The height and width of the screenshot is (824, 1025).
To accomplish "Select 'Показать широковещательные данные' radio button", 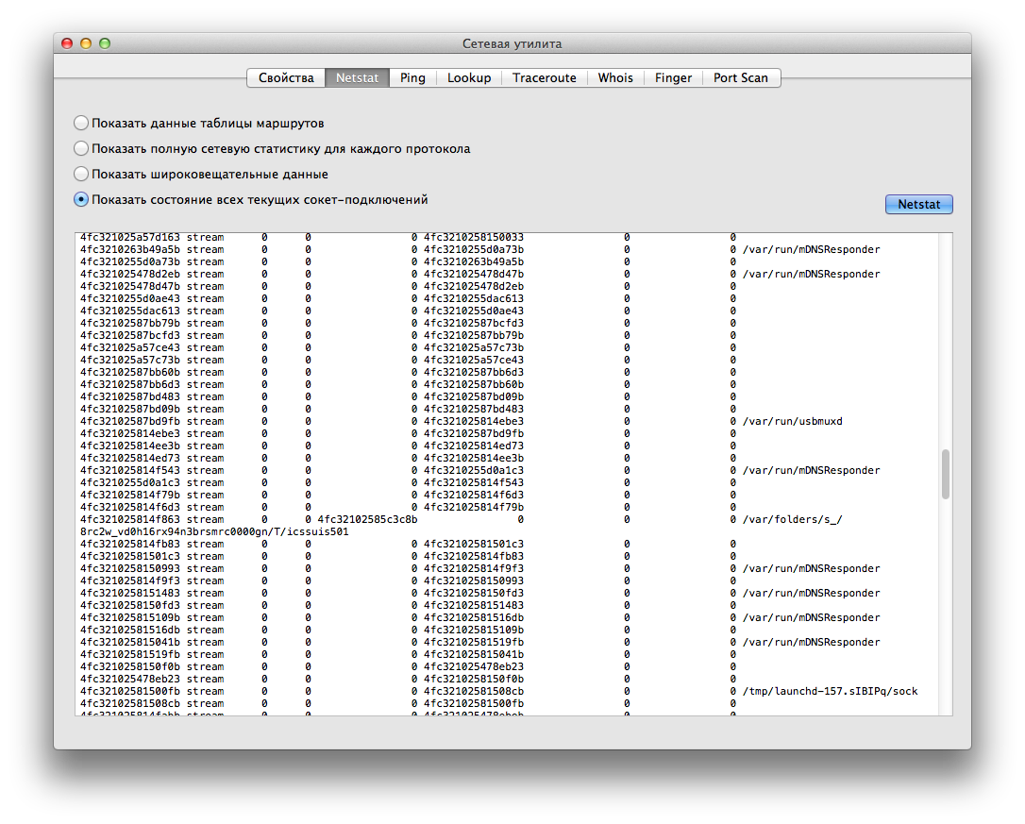I will (x=82, y=175).
